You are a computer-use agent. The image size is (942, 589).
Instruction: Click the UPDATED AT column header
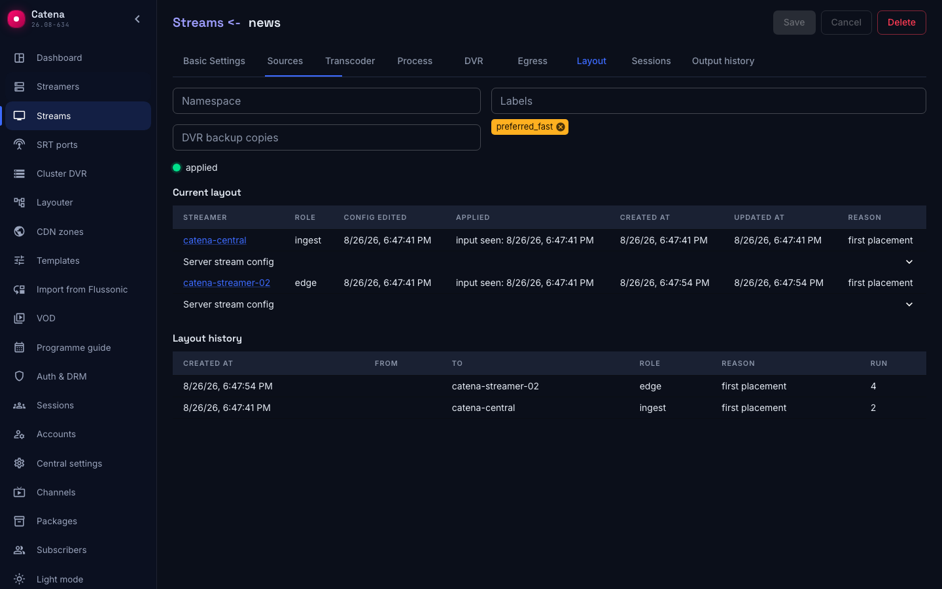(759, 217)
